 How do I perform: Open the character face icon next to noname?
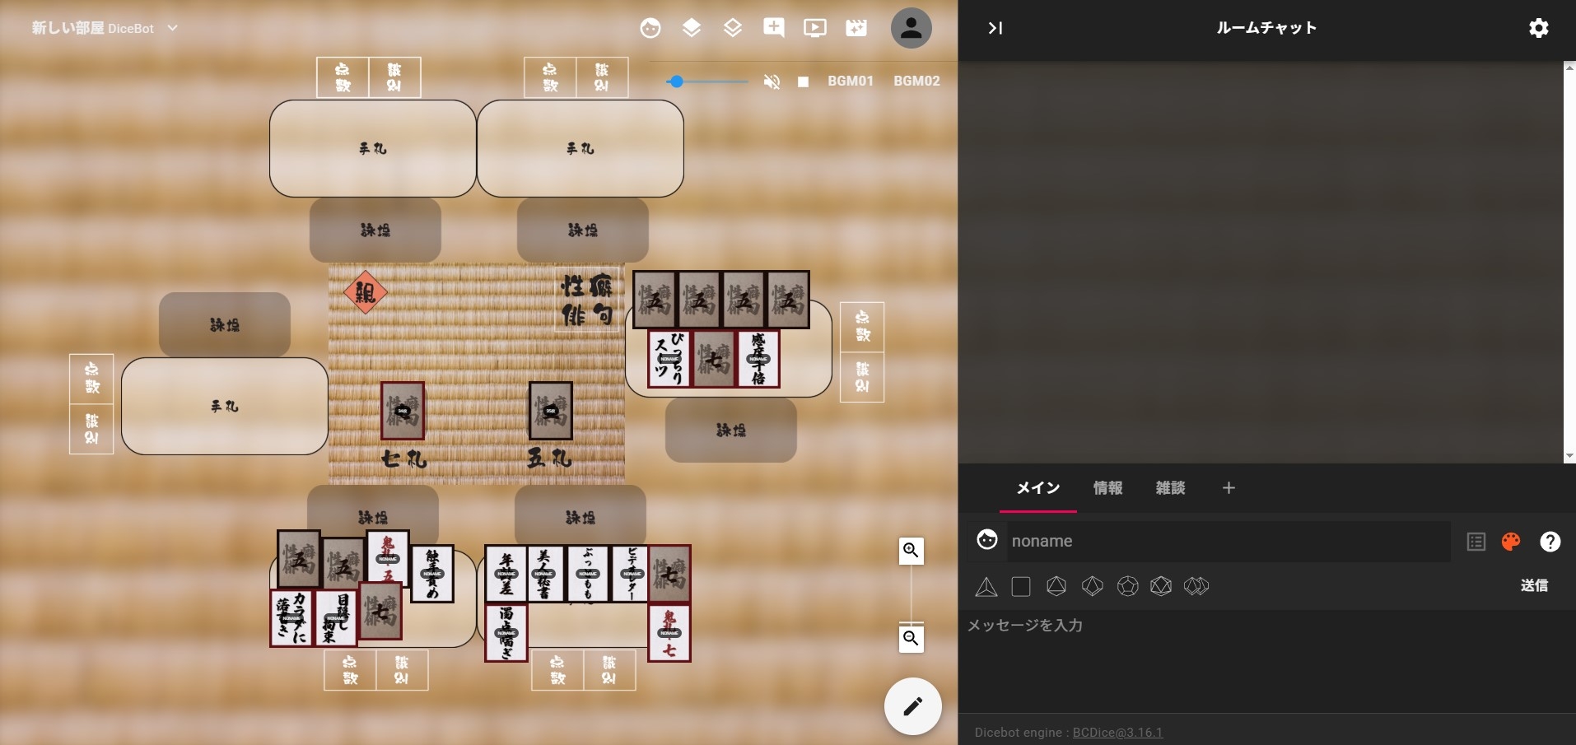(987, 540)
